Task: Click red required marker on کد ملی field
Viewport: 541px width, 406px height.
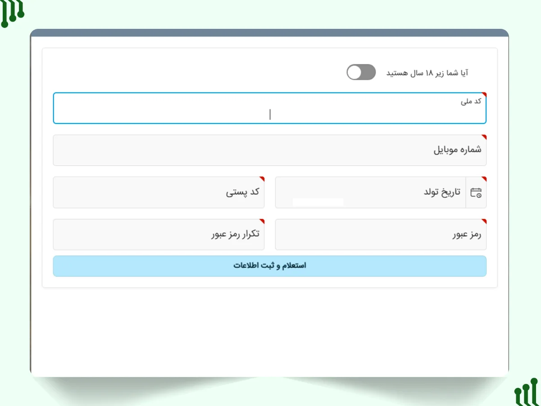Action: pos(484,95)
